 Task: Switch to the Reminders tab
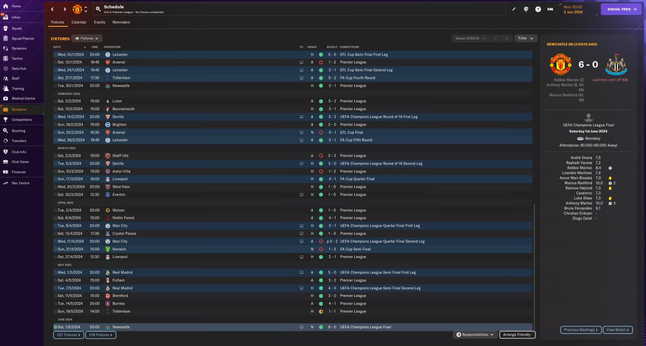(x=121, y=22)
